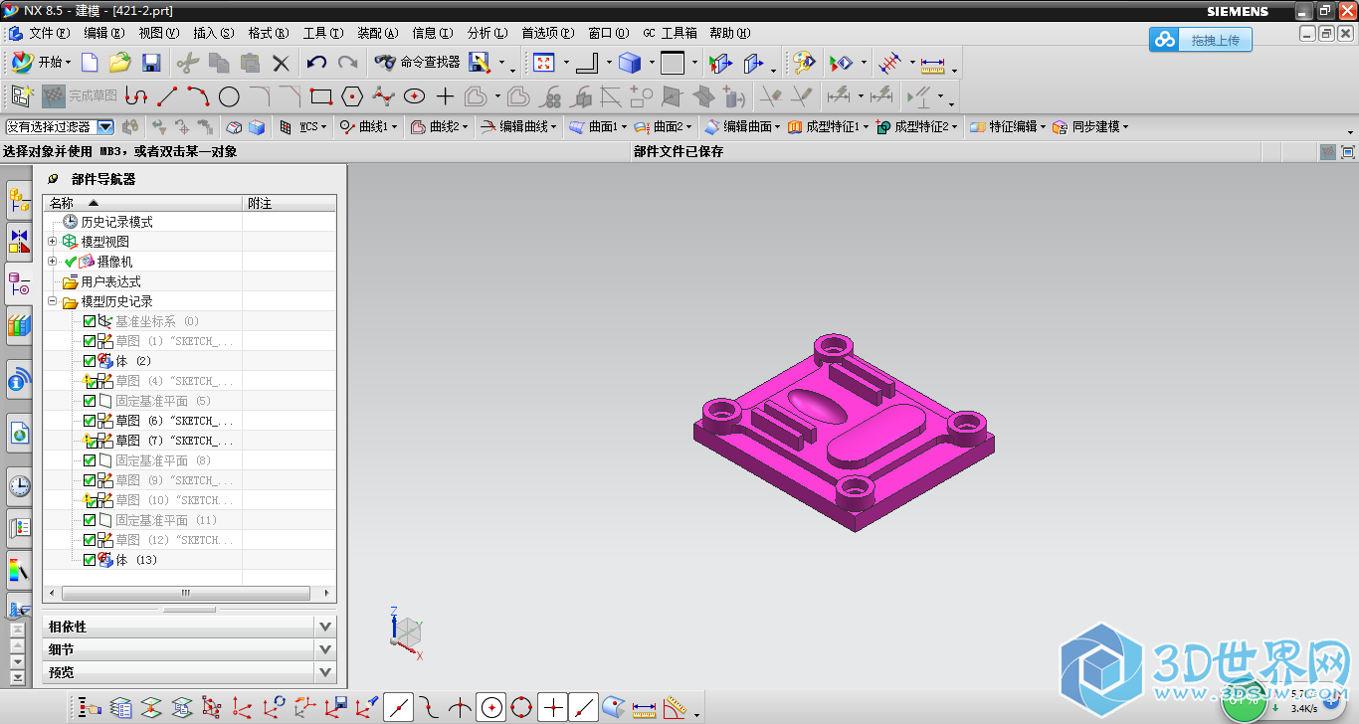Open the History clock sidebar tab
1359x724 pixels.
(x=19, y=486)
